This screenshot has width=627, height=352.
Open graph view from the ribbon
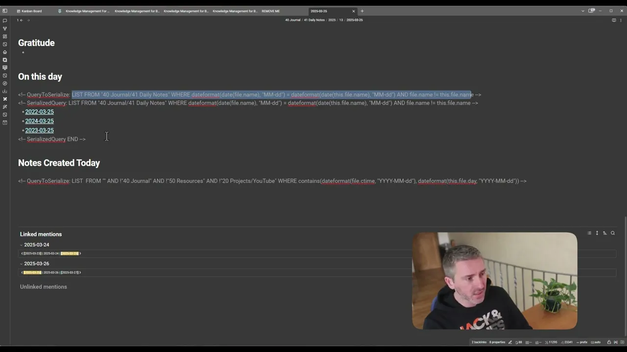(x=5, y=28)
